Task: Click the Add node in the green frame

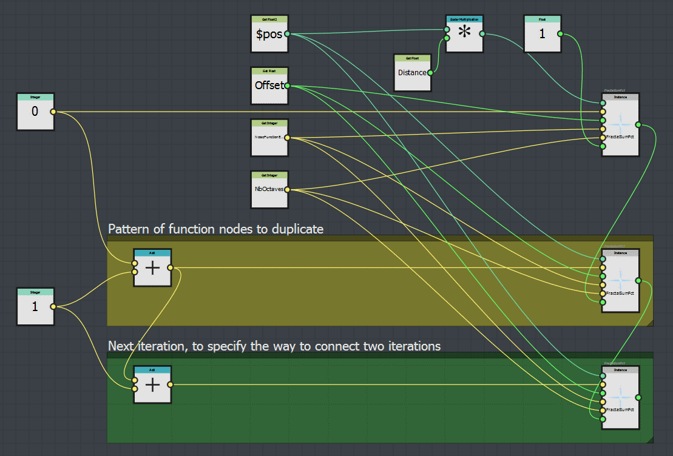Action: [152, 384]
